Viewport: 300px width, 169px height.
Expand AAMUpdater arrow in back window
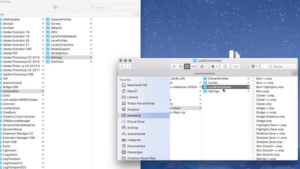43,19
